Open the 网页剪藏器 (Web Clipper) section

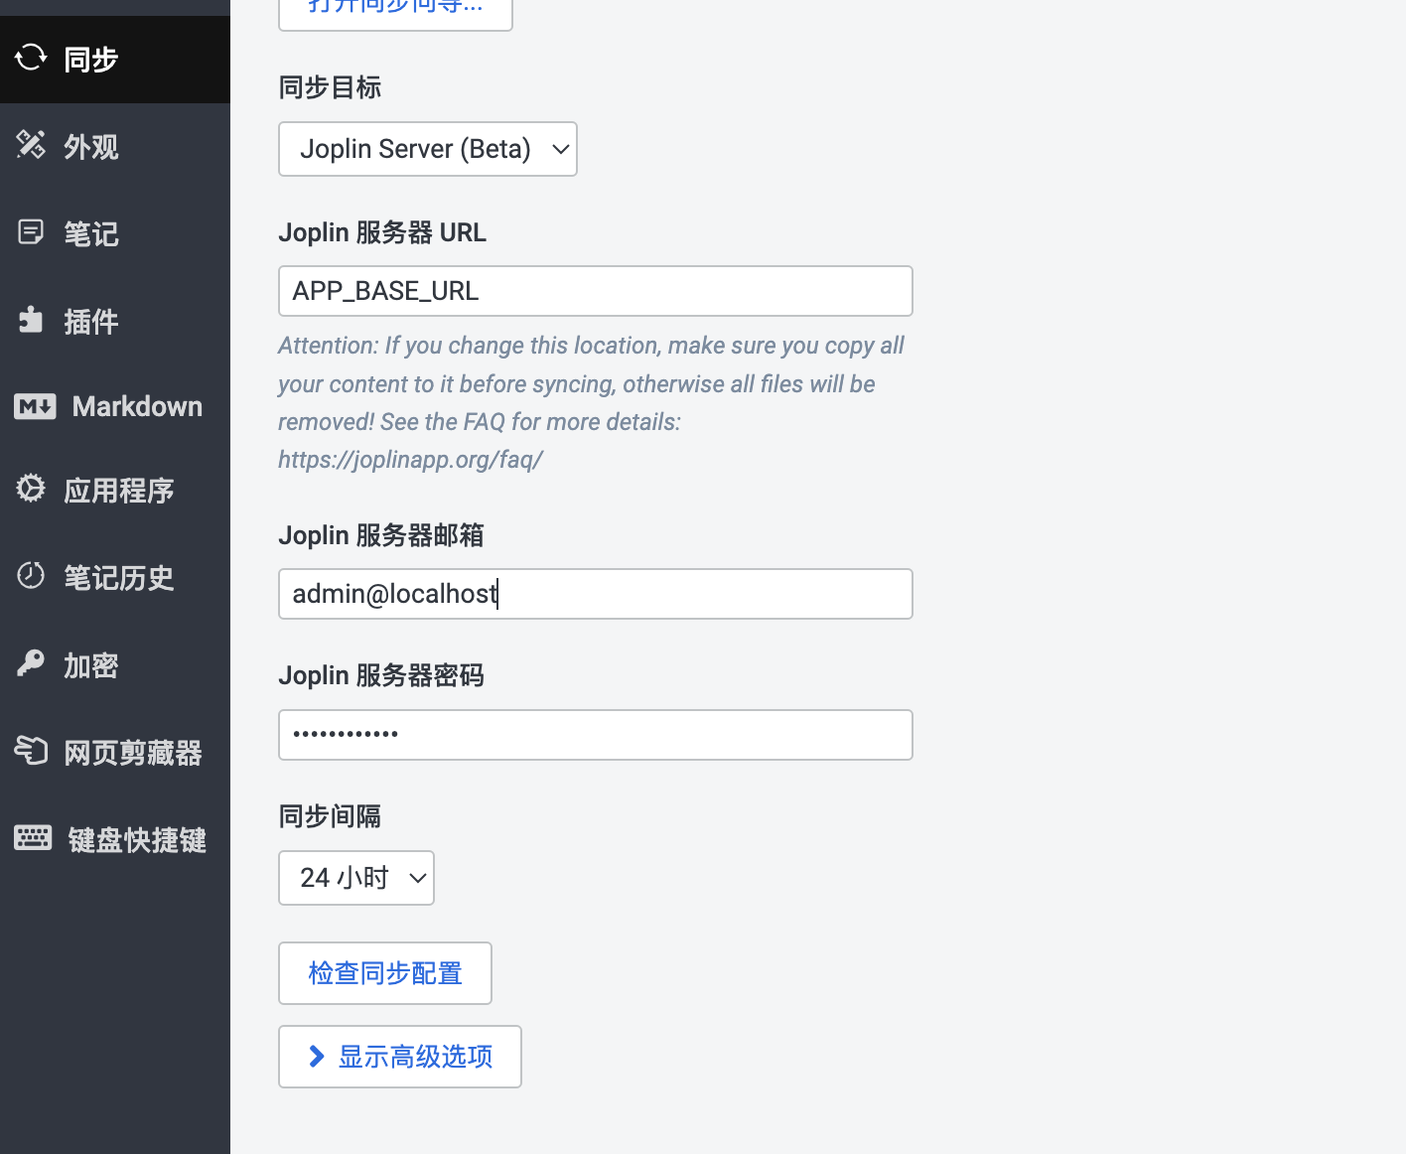[132, 752]
